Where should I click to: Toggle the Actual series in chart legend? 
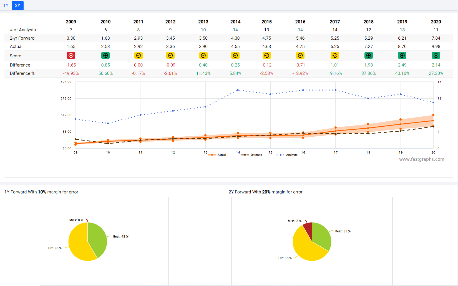click(217, 155)
